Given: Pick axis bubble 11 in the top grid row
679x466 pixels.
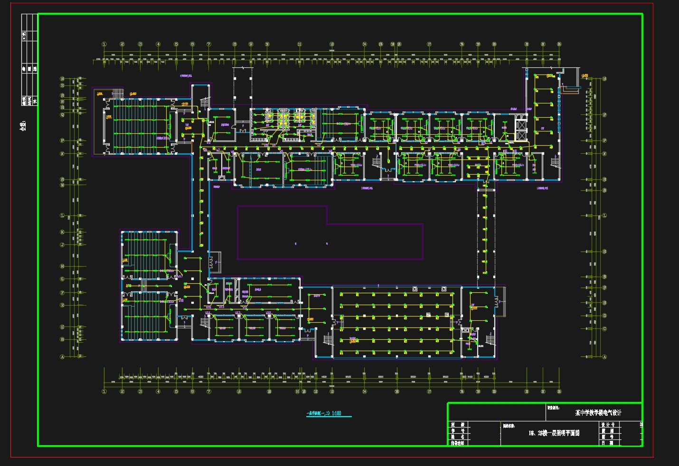Looking at the screenshot, I should click(x=300, y=44).
